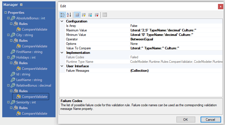The width and height of the screenshot is (225, 125).
Task: Click the Minimum Value field with Literal '0'
Action: (x=176, y=35)
